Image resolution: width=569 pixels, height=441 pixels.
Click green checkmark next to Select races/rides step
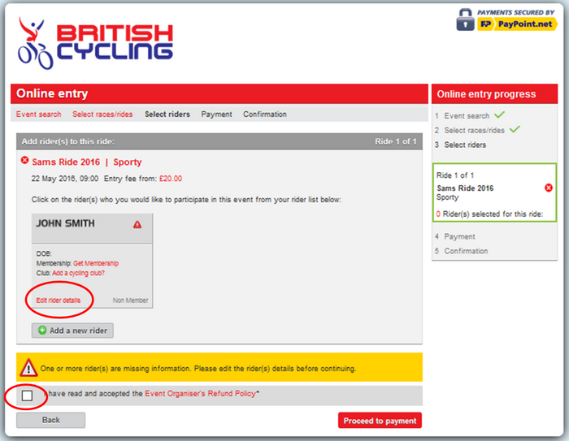point(515,129)
